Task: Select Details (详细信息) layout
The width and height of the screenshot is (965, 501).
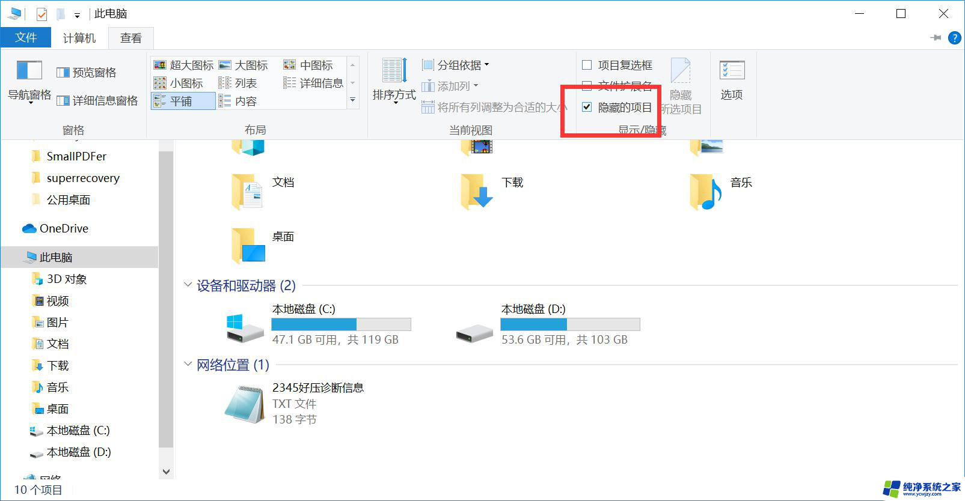Action: coord(313,83)
